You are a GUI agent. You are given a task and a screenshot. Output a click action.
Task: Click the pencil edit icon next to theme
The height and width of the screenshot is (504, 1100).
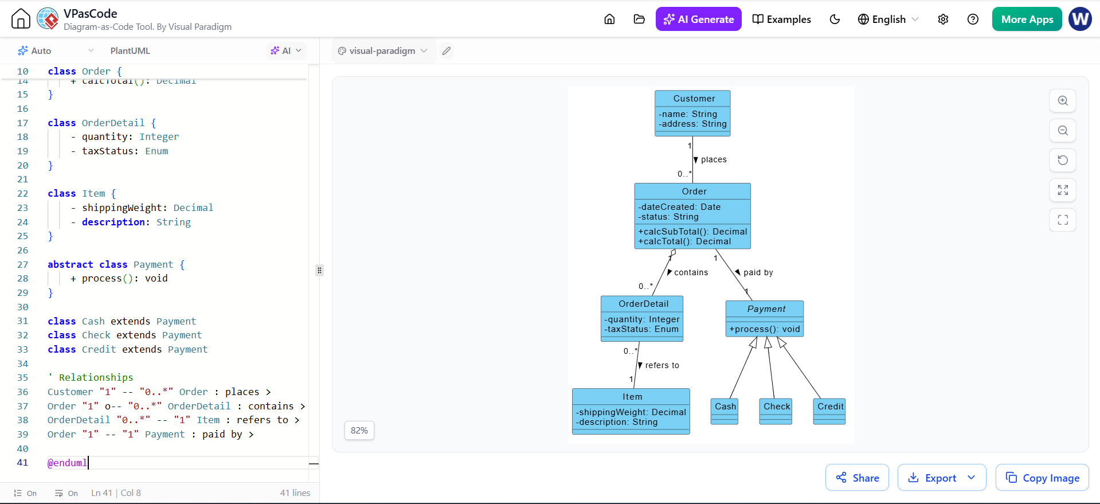pyautogui.click(x=447, y=50)
